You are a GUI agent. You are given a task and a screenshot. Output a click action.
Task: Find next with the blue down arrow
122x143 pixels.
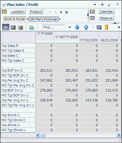(77, 27)
